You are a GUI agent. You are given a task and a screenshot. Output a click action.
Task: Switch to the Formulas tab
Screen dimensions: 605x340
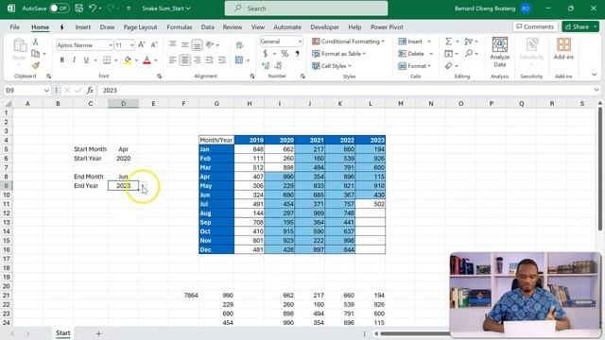coord(180,27)
